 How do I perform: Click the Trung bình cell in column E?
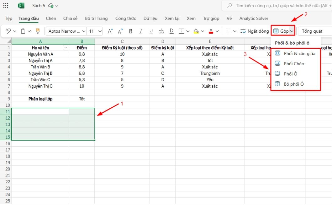click(x=210, y=73)
